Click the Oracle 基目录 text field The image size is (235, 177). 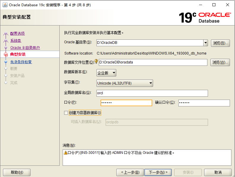click(x=150, y=43)
